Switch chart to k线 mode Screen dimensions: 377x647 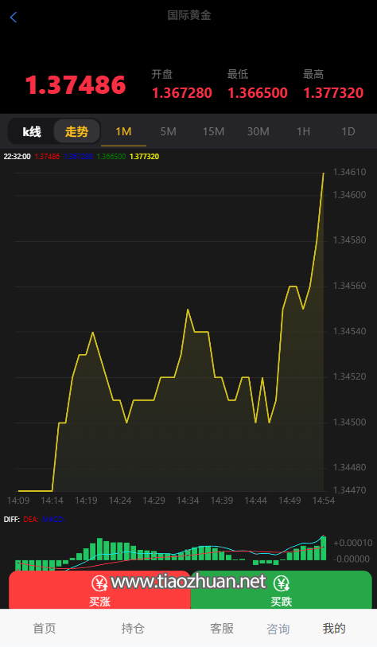32,131
